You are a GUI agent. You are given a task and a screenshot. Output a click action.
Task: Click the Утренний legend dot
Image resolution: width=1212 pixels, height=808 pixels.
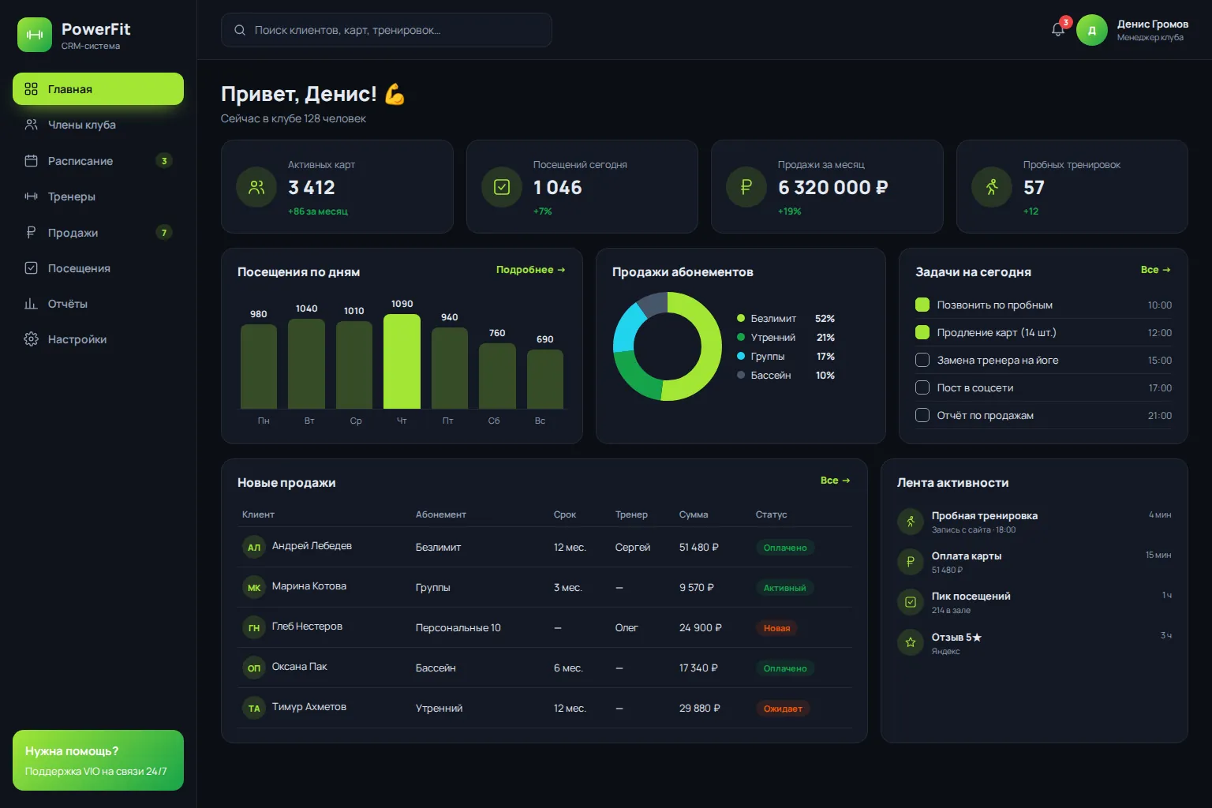point(741,337)
